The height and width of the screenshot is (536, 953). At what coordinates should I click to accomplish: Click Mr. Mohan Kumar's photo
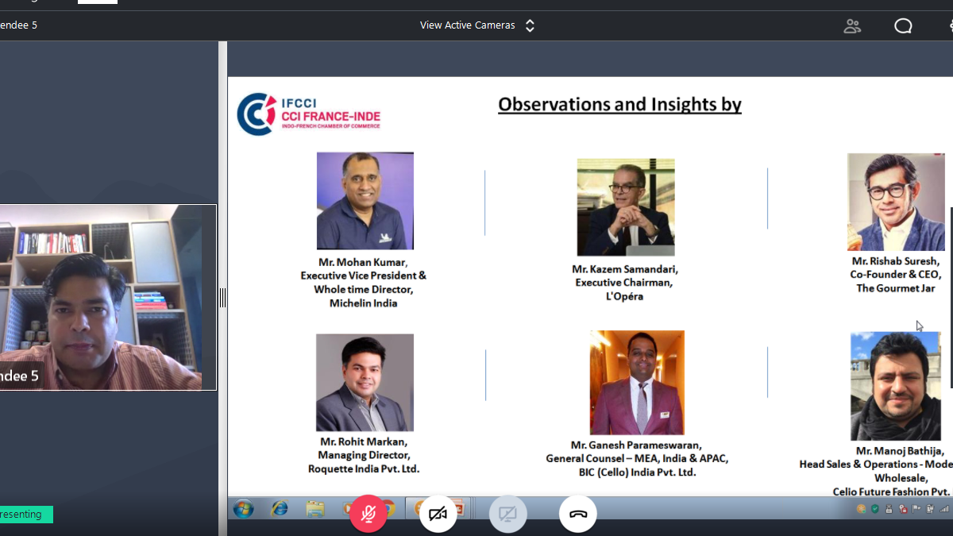(365, 201)
